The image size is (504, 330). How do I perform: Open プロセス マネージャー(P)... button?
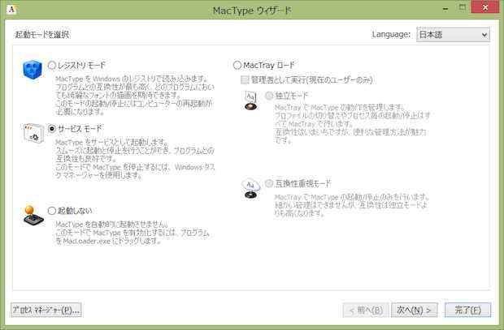pyautogui.click(x=46, y=310)
